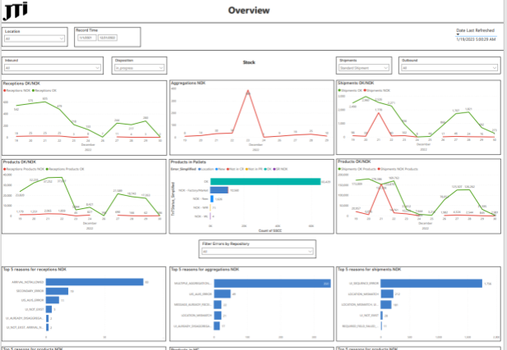Screen dimensions: 507x350
Task: Click the Receptions OK green legend marker
Action: point(34,91)
